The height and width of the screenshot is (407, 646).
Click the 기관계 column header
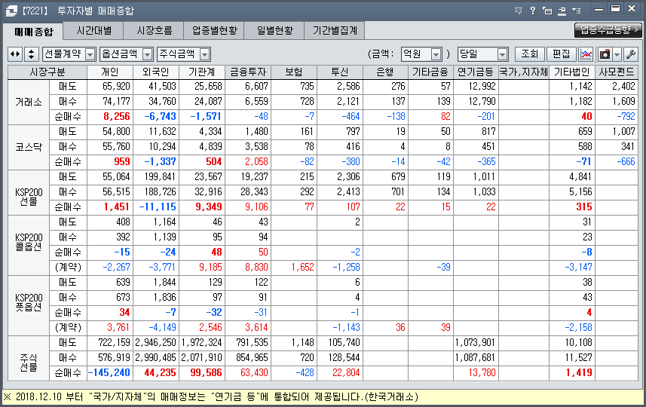click(202, 72)
